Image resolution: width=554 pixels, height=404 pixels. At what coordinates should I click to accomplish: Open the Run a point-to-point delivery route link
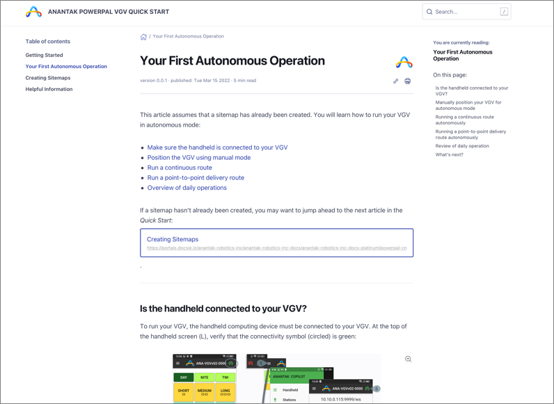point(196,177)
